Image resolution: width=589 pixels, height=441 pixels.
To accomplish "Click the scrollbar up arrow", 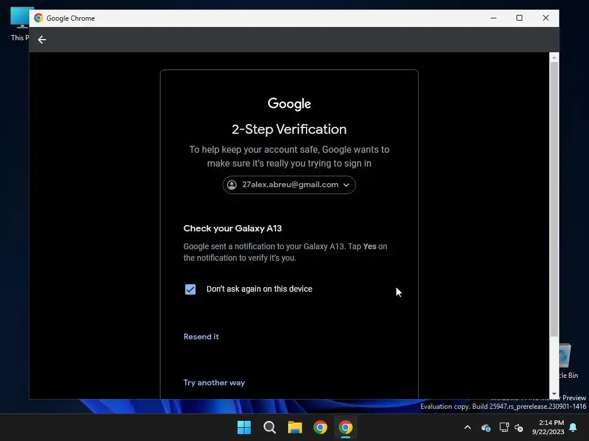I will point(554,57).
